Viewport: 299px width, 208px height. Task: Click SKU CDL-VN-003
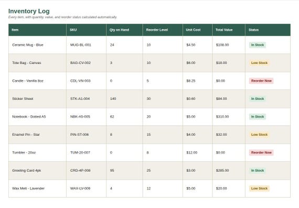[80, 81]
